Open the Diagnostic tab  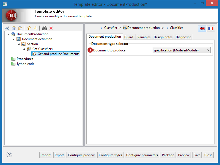[183, 37]
